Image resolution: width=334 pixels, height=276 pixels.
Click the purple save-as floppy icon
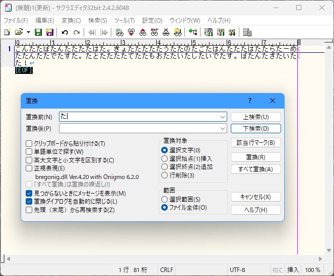coord(50,32)
